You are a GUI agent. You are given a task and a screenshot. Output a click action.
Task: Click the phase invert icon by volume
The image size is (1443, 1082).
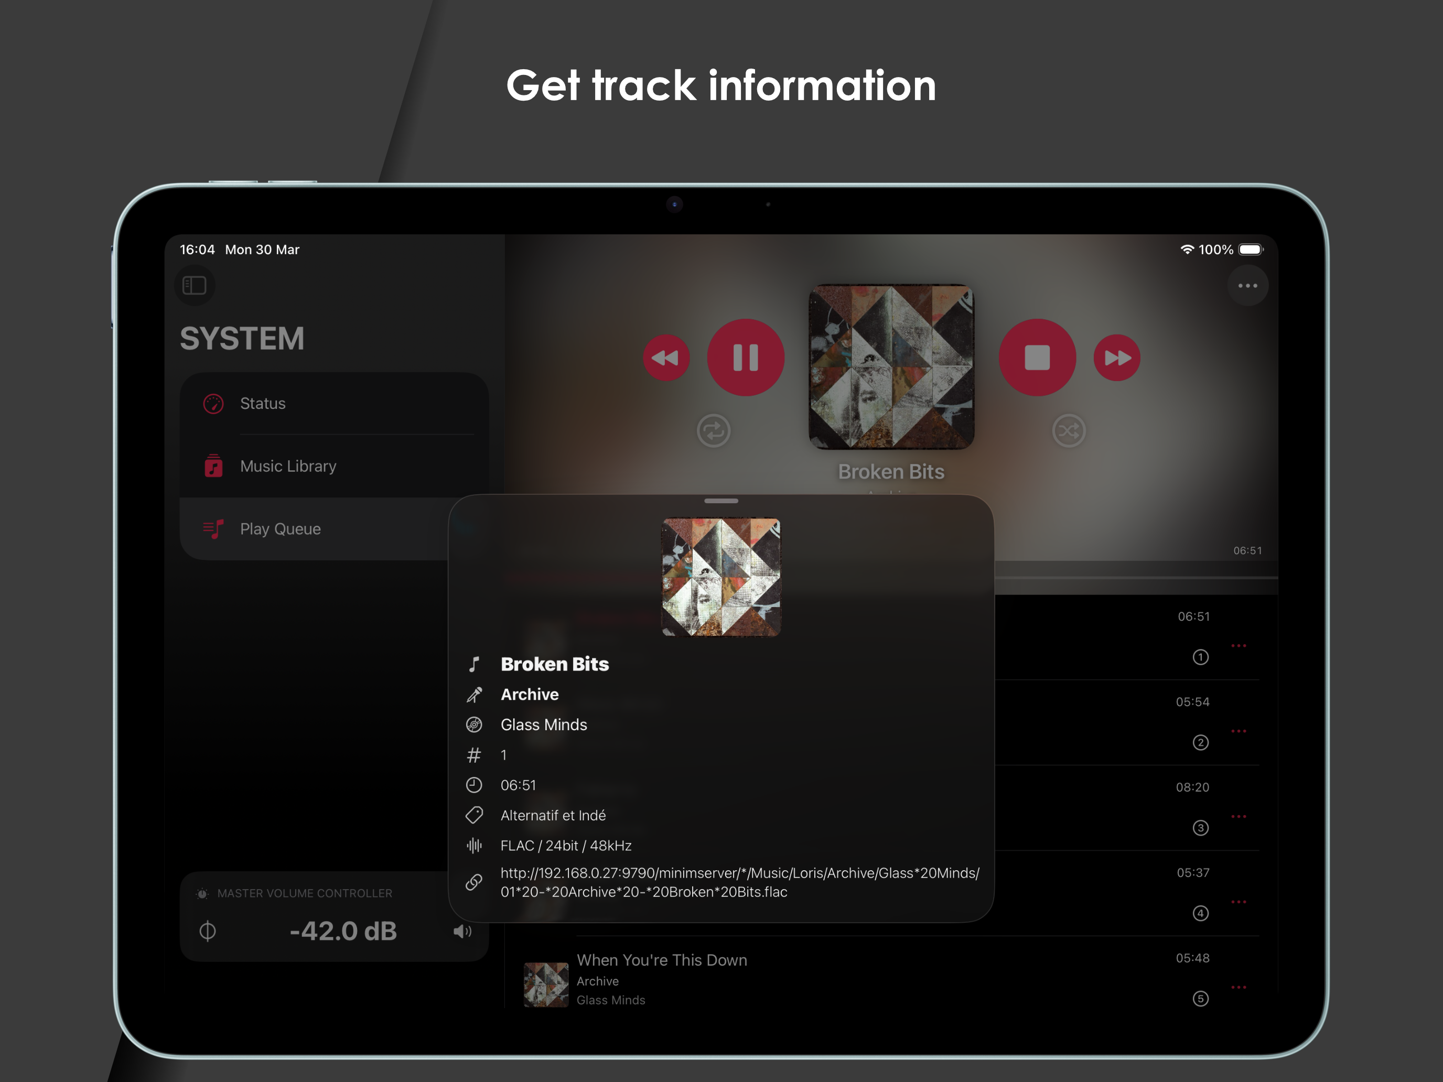[x=208, y=930]
